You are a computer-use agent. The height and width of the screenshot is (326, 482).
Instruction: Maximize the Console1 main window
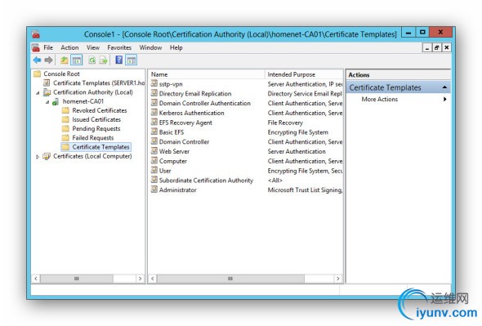[422, 33]
